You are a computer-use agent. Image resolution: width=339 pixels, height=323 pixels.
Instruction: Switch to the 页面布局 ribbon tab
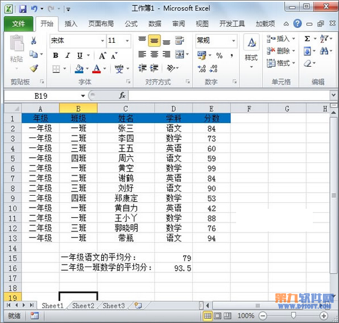pyautogui.click(x=101, y=24)
